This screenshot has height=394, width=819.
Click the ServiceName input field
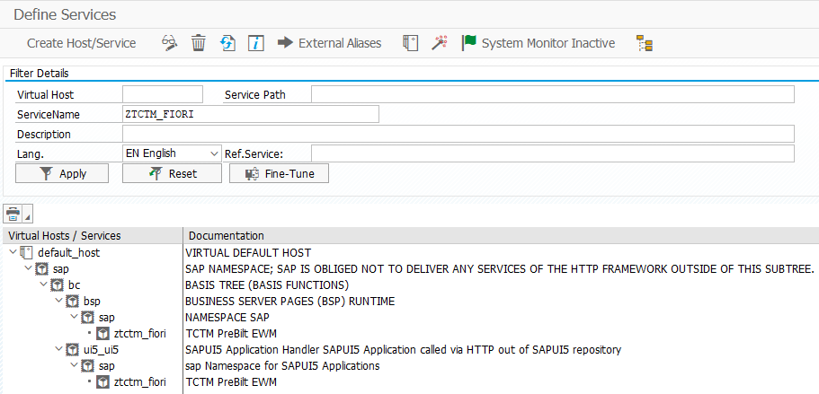250,114
